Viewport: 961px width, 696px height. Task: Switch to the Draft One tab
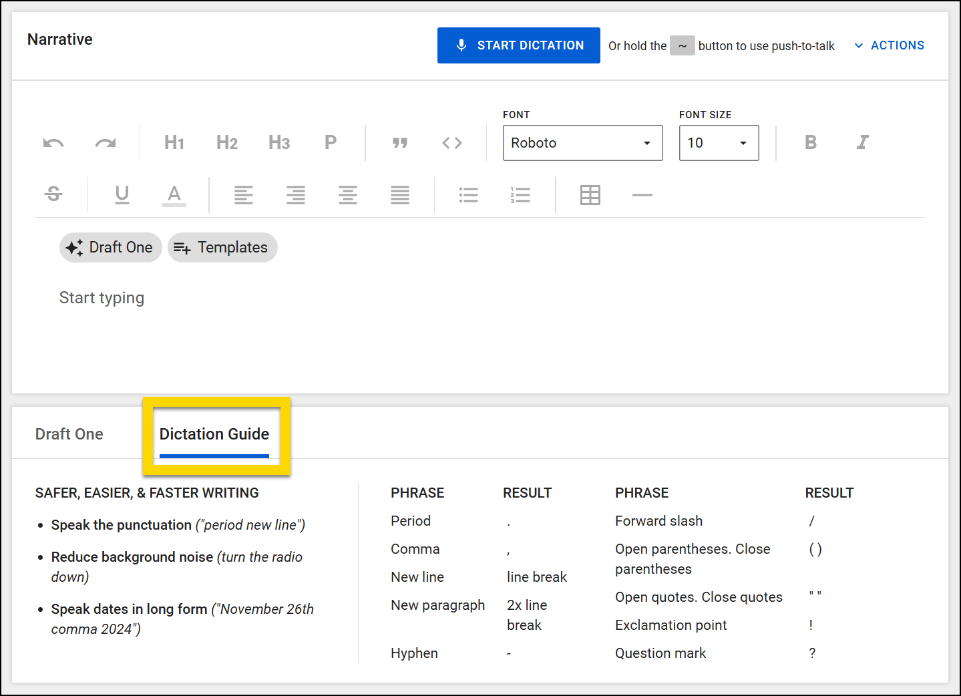click(x=69, y=433)
